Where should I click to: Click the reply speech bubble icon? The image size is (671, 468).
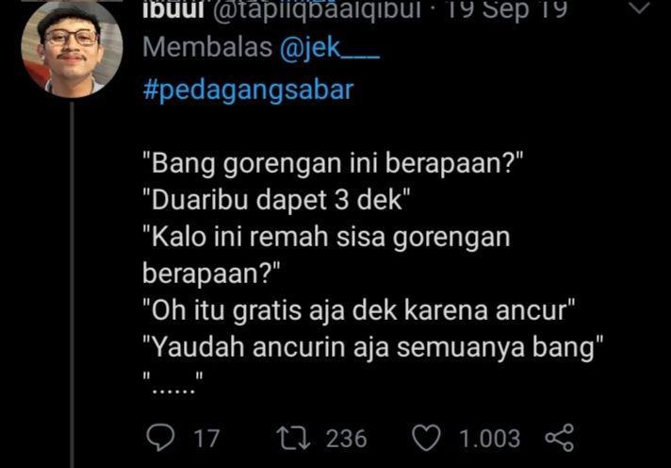160,438
